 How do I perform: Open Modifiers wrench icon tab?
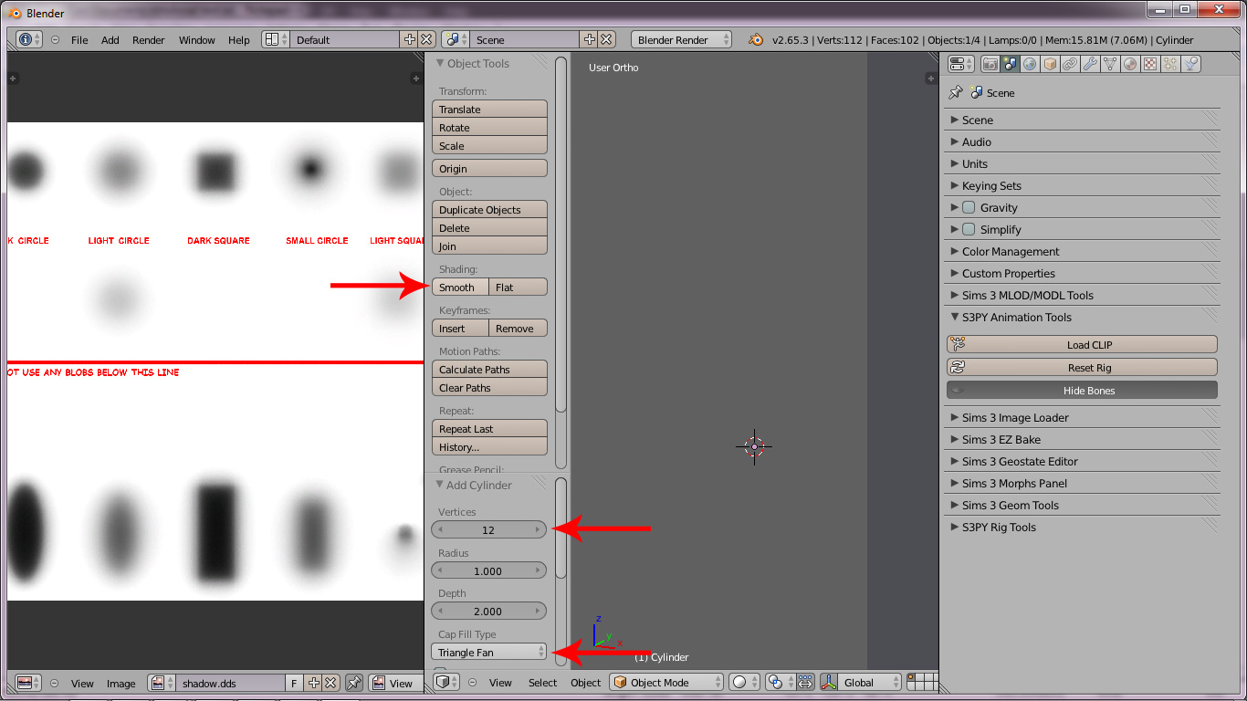(1090, 64)
